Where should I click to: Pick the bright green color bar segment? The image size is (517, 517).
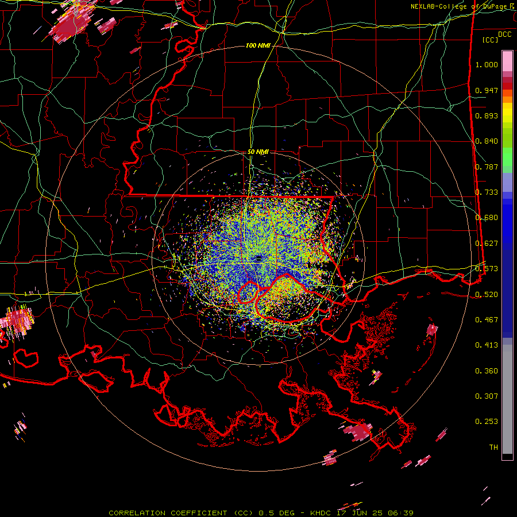[x=507, y=157]
